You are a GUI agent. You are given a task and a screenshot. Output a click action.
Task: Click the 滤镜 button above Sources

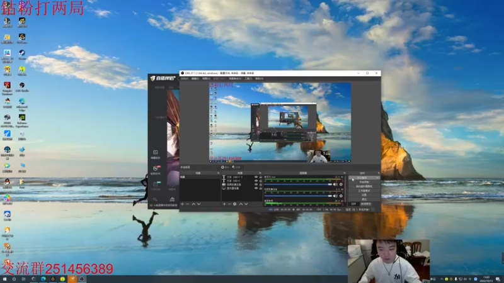tap(237, 167)
